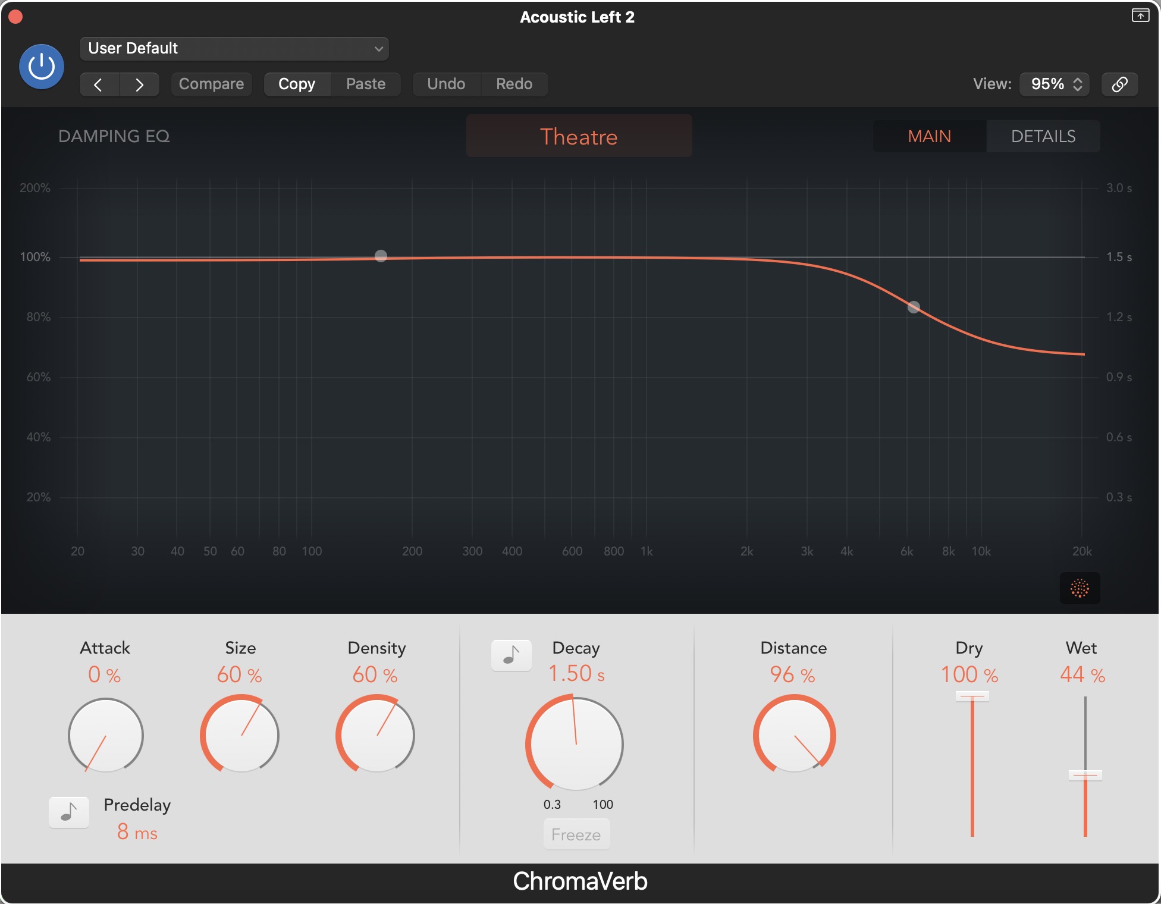1161x904 pixels.
Task: Open the Theatre room type menu
Action: pyautogui.click(x=579, y=136)
